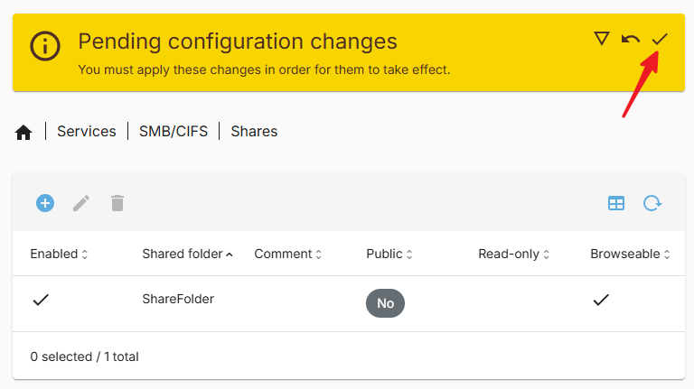Click the info icon in the yellow banner
Viewport: 694px width, 389px height.
click(x=44, y=45)
